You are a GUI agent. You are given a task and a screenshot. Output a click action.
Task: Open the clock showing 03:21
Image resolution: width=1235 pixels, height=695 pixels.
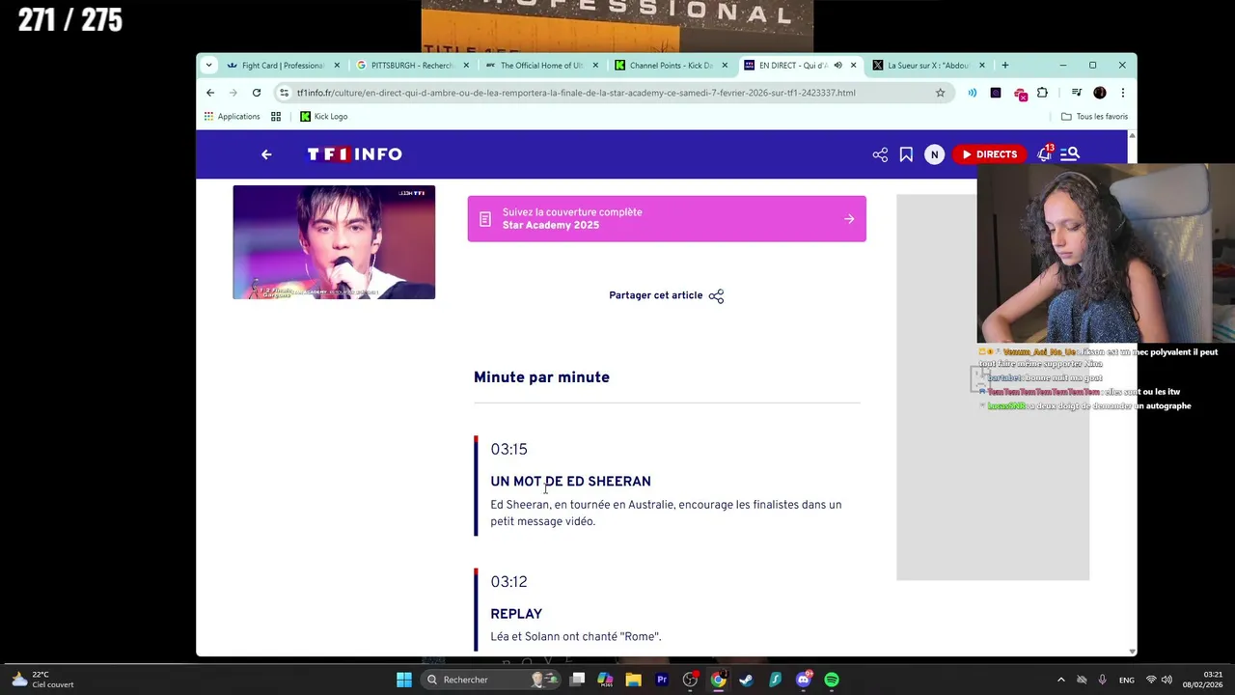coord(1203,680)
